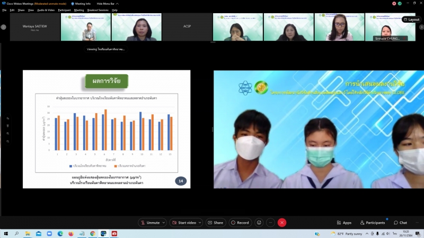
Task: Open the Breakout Sessions menu
Action: click(98, 10)
